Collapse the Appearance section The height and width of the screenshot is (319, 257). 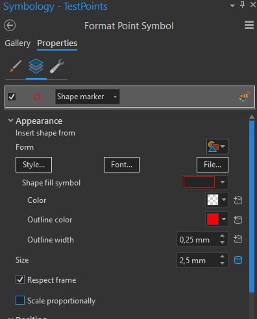(x=10, y=121)
